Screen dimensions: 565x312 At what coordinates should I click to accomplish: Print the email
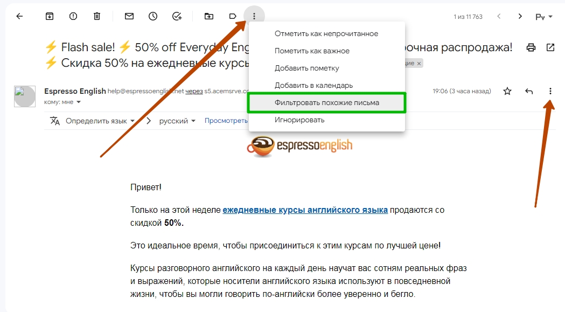coord(531,47)
